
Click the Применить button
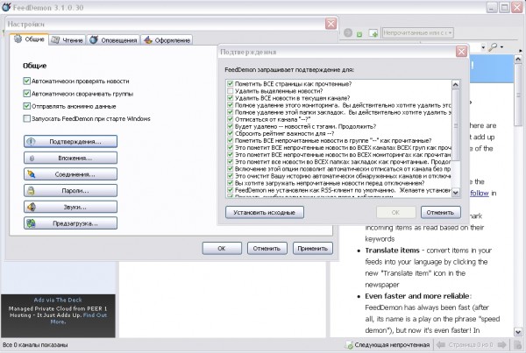(313, 249)
